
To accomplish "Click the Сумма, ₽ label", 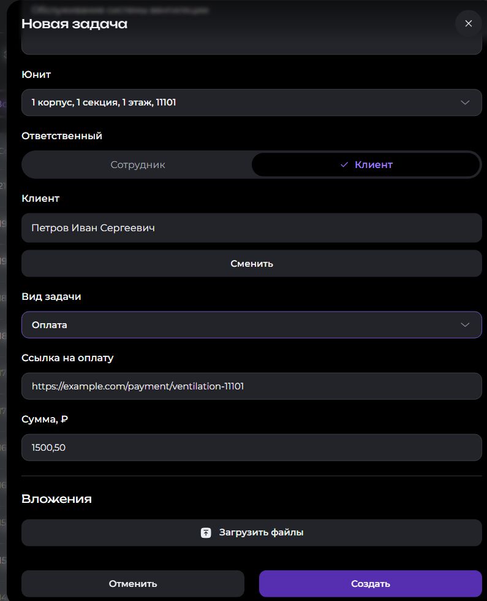I will pyautogui.click(x=45, y=419).
